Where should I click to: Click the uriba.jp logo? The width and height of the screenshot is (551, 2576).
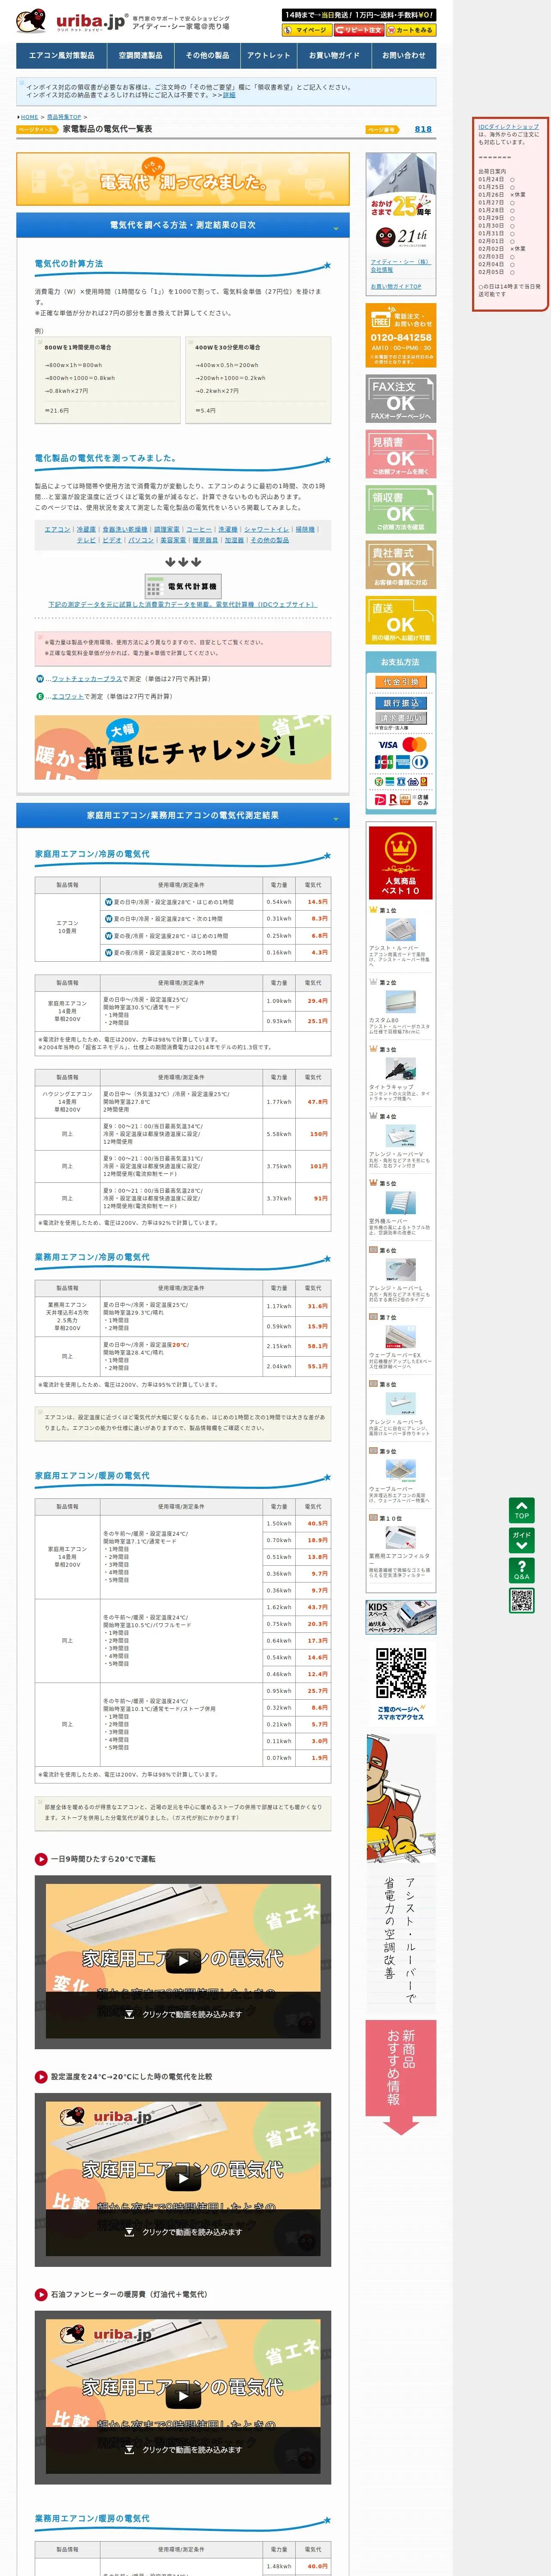click(x=72, y=21)
